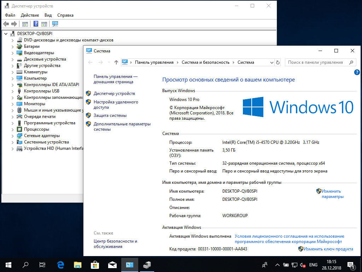Viewport: 362px width, 272px height.
Task: Open the blue help question mark icon
Action: click(x=357, y=72)
